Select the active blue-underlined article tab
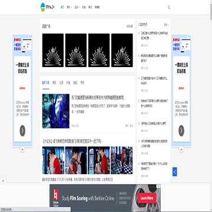Image resolution: width=212 pixels, height=212 pixels. (x=46, y=82)
